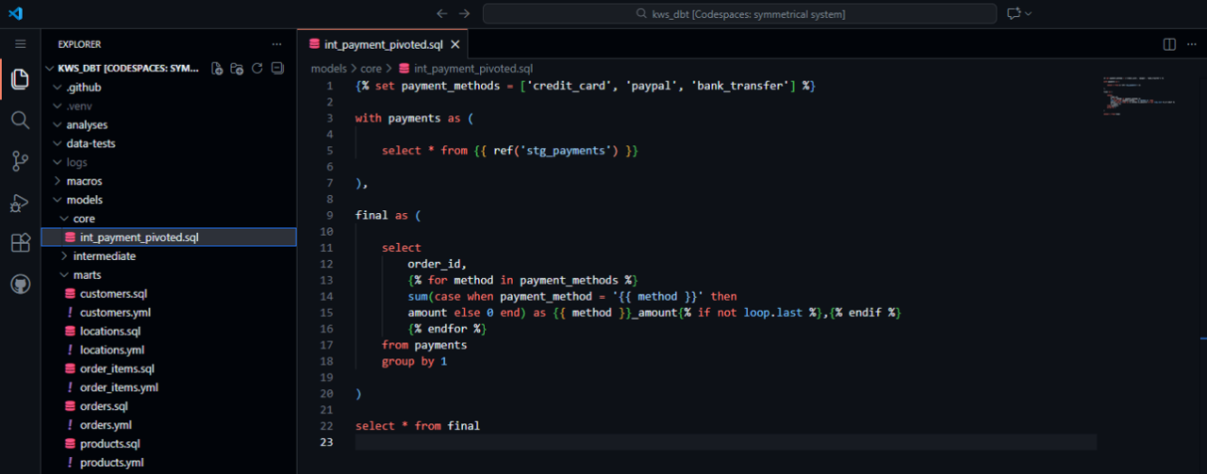Click the 'order_id,' code line
The height and width of the screenshot is (474, 1207).
438,265
